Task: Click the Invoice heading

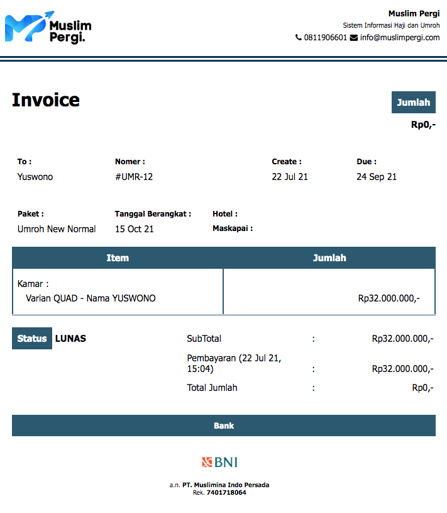Action: point(46,100)
